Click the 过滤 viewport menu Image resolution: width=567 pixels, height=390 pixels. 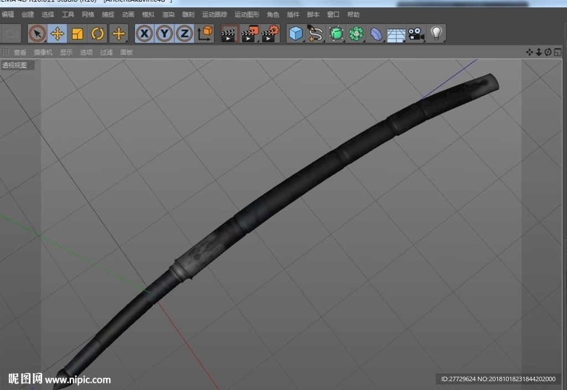click(x=106, y=53)
